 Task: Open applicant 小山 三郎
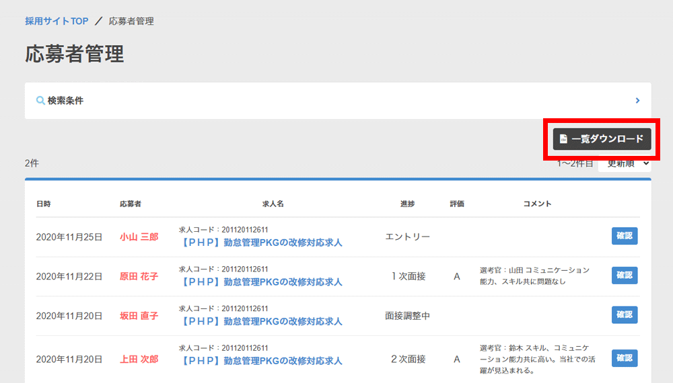pyautogui.click(x=139, y=237)
